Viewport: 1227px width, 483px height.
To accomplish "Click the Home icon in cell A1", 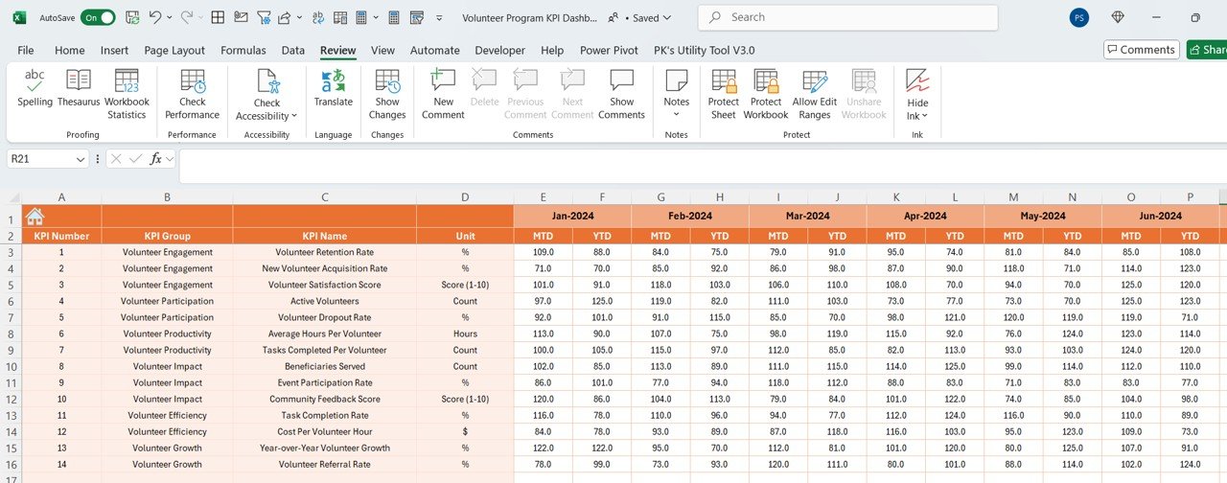I will 35,217.
